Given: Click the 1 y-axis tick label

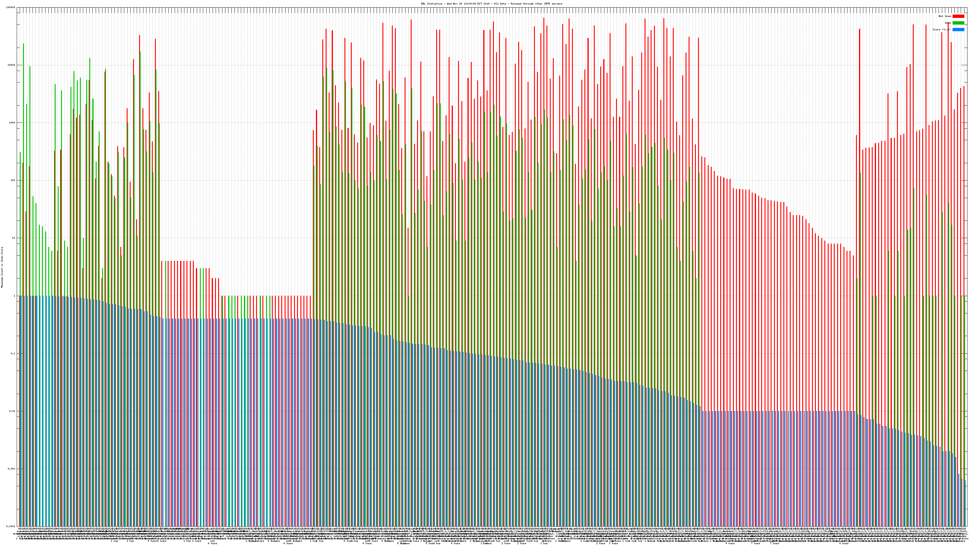Looking at the screenshot, I should click(x=14, y=296).
